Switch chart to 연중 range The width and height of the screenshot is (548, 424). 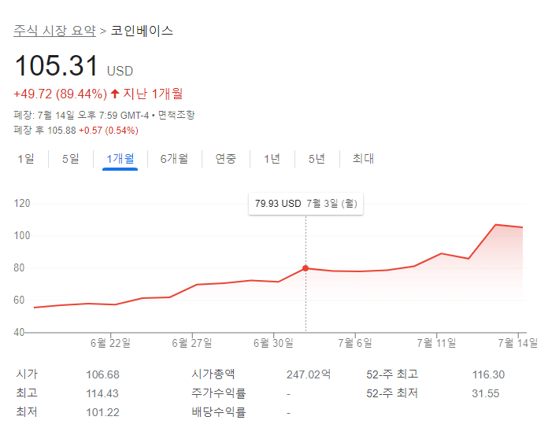click(226, 159)
